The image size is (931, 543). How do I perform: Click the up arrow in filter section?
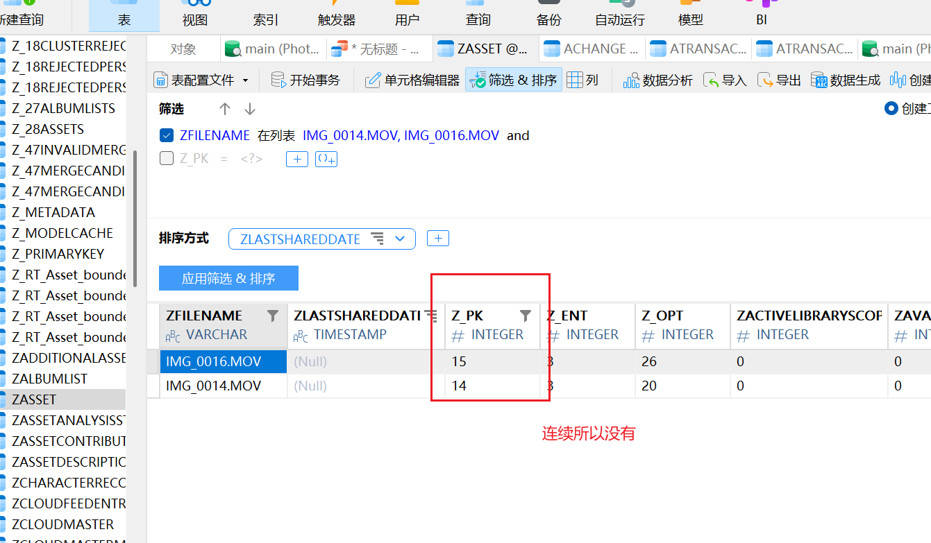click(x=224, y=109)
